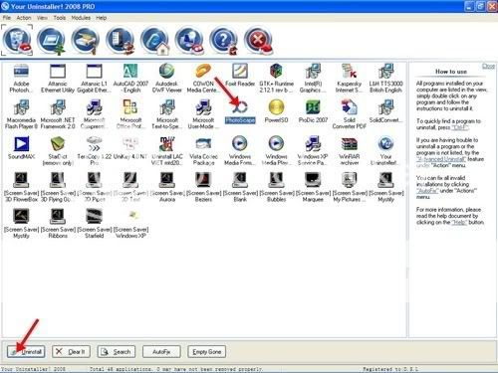Select the Your Uninstaller program icon
This screenshot has width=498, height=373.
(385, 144)
